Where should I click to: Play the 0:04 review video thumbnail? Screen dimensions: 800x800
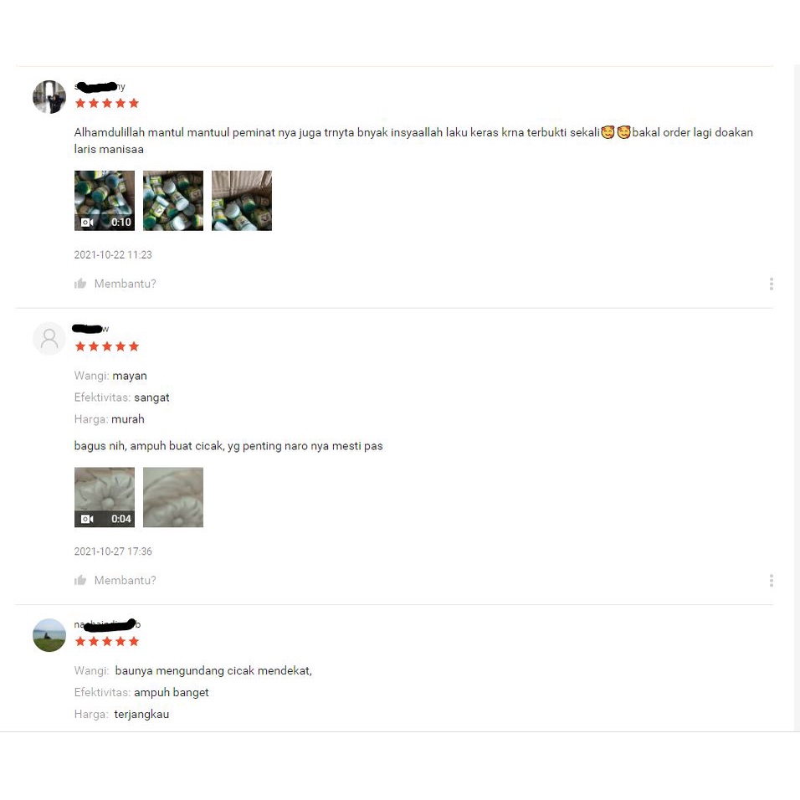point(105,497)
